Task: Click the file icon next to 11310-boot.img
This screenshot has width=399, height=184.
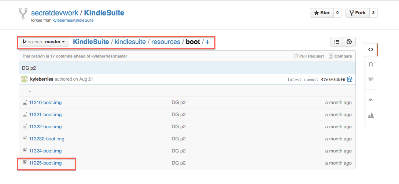Action: (x=25, y=103)
